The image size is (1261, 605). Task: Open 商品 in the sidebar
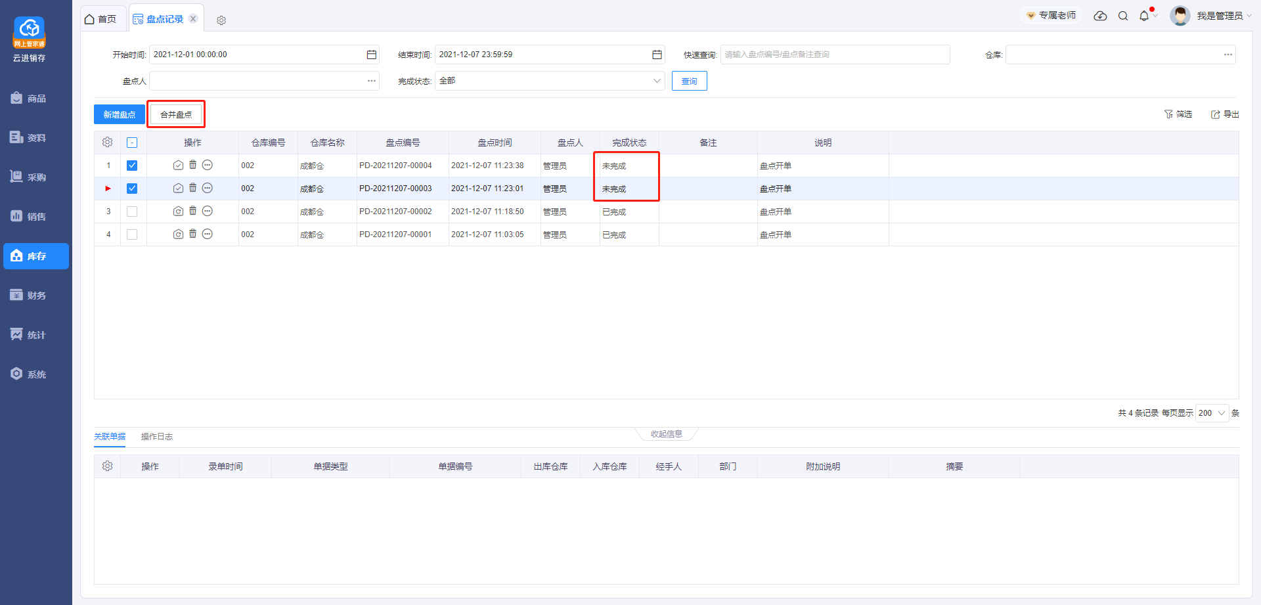click(x=36, y=99)
